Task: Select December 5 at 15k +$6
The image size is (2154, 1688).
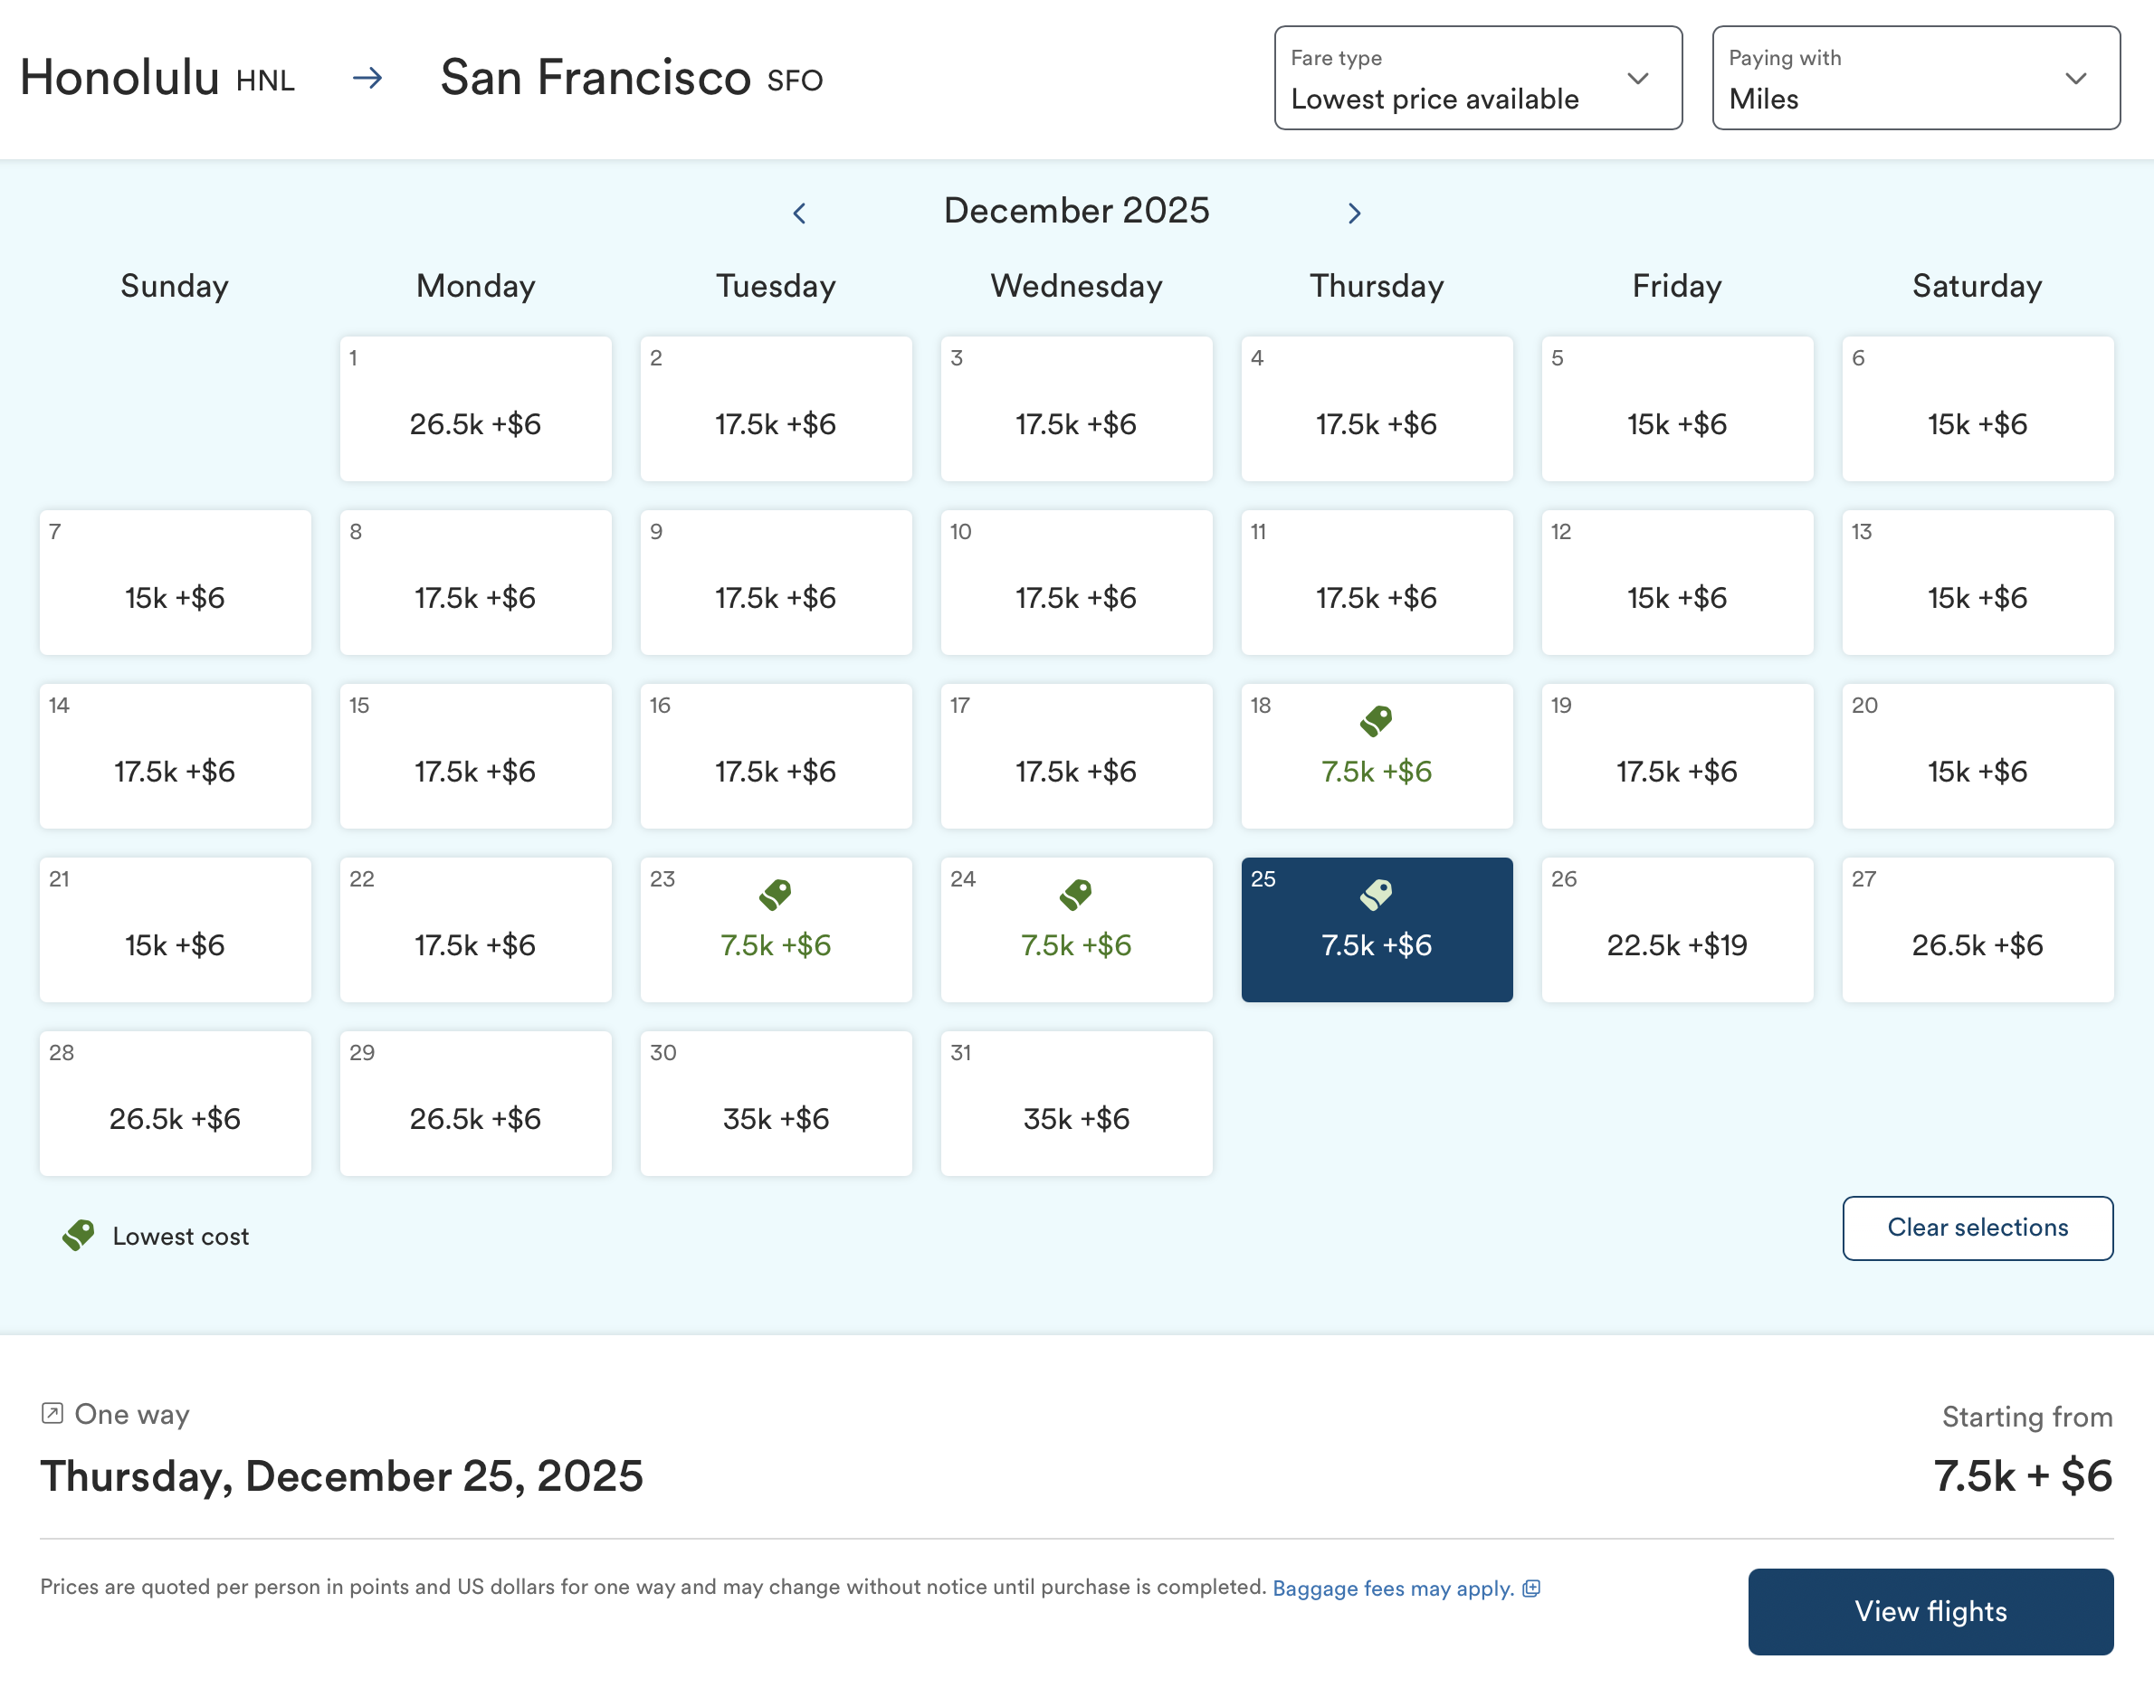Action: pos(1676,409)
